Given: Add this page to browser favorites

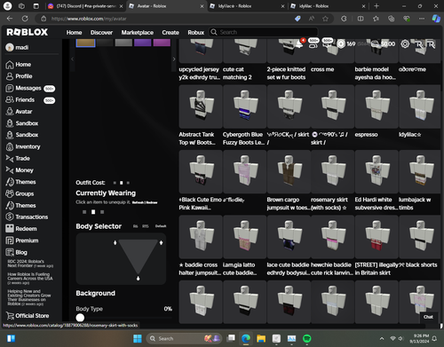Looking at the screenshot, I should pos(325,19).
